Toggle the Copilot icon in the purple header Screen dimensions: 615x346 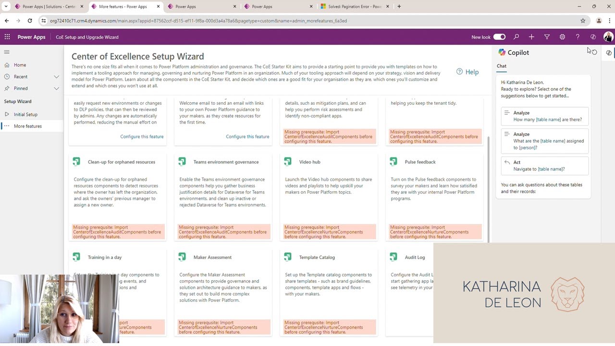(x=593, y=37)
